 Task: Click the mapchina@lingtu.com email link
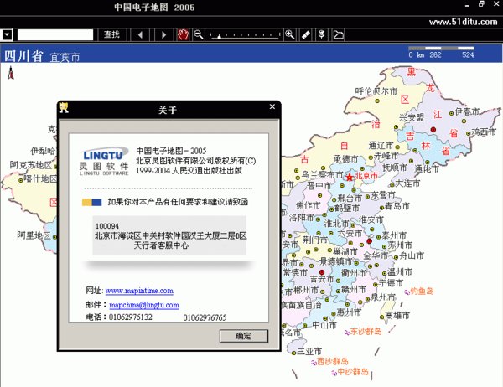[144, 305]
